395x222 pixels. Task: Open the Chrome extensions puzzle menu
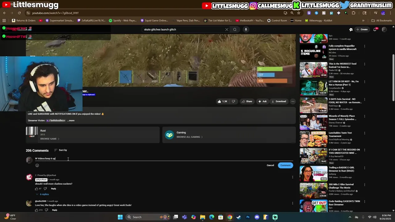354,13
